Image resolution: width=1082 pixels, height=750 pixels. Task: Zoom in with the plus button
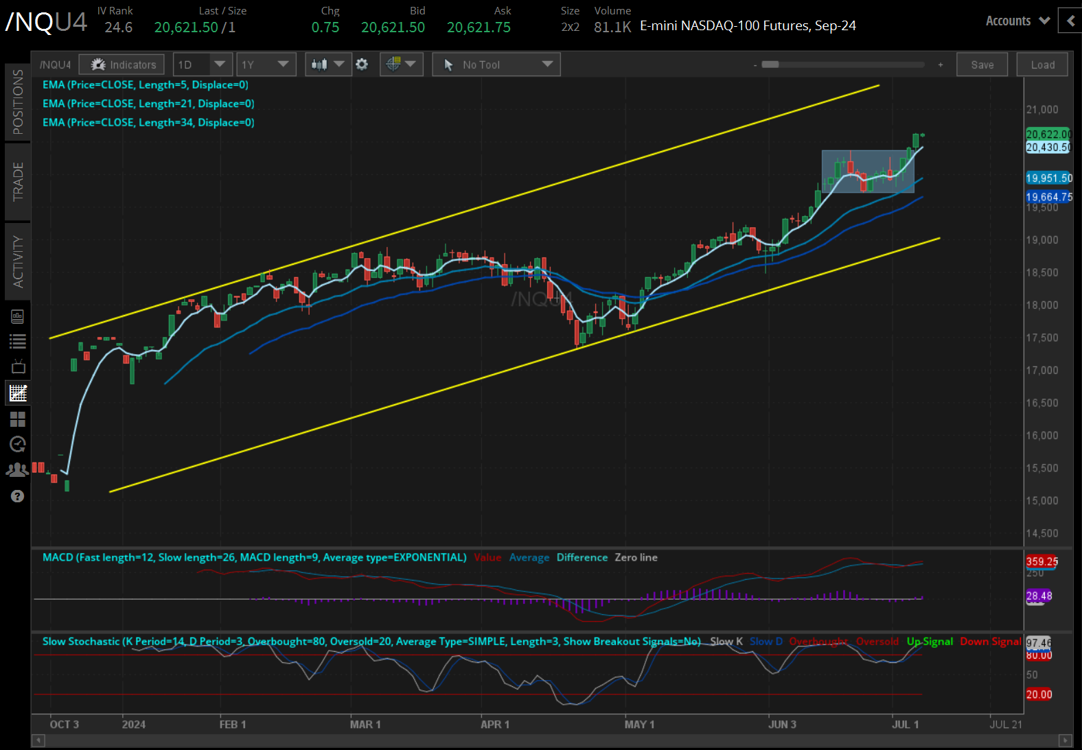click(941, 65)
